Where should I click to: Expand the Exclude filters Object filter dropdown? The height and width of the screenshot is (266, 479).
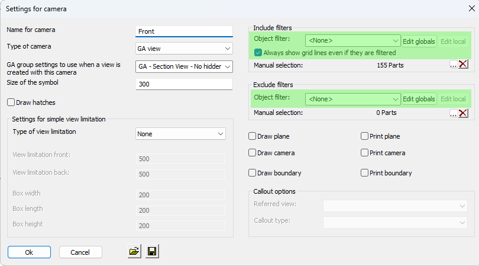[353, 99]
